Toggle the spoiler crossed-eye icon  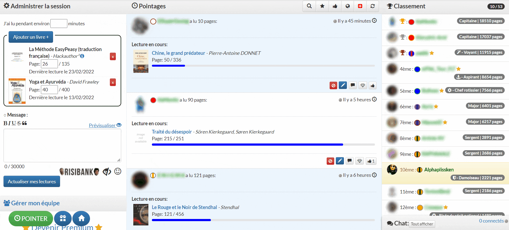[x=107, y=171]
